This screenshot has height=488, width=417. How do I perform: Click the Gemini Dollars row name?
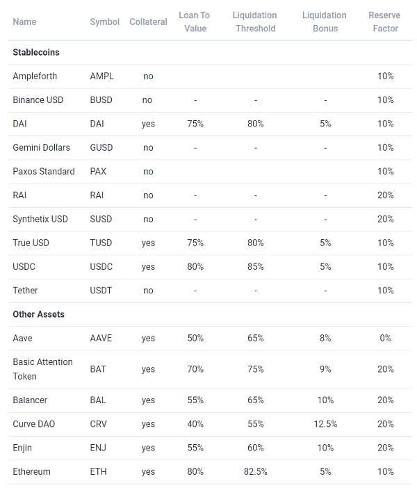pos(42,147)
